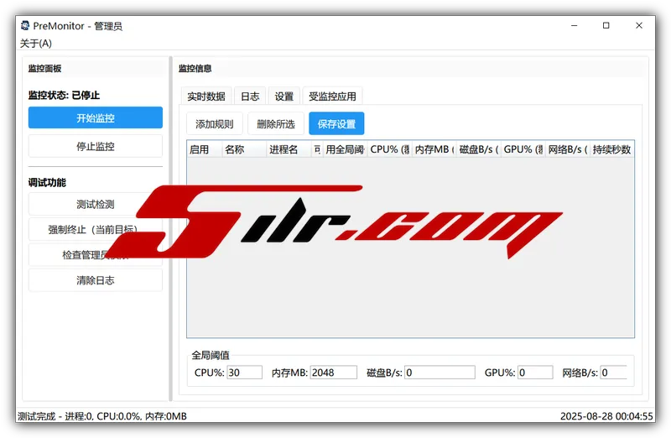Click the 监控面板 panel heading
The width and height of the screenshot is (671, 438).
[45, 69]
